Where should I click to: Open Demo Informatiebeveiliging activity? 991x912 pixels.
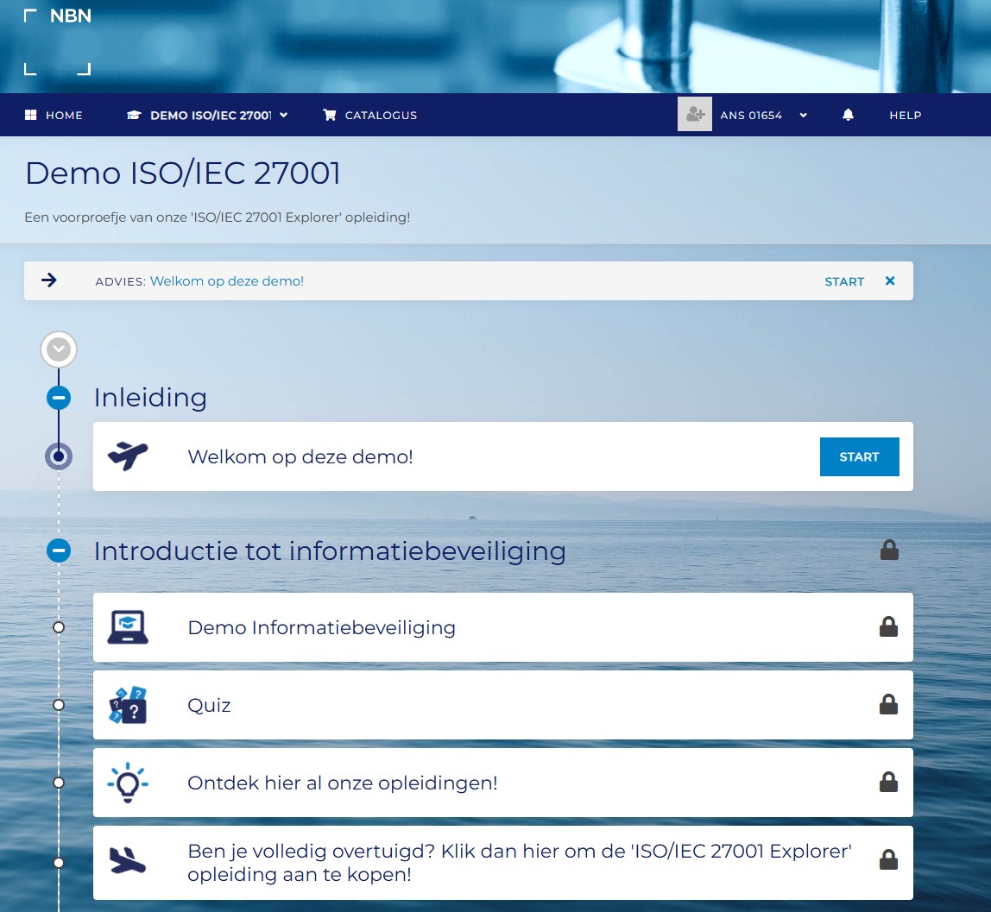pos(322,627)
